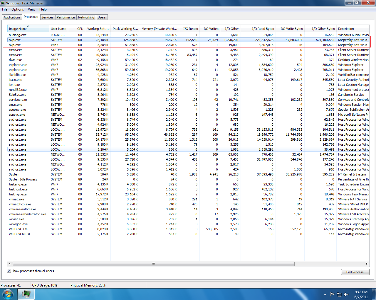
Task: Select the taskhost.exe process
Action: pos(188,189)
